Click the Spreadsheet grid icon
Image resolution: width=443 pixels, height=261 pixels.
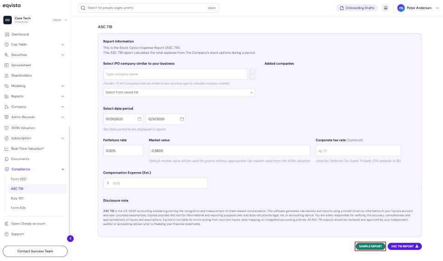pyautogui.click(x=6, y=65)
